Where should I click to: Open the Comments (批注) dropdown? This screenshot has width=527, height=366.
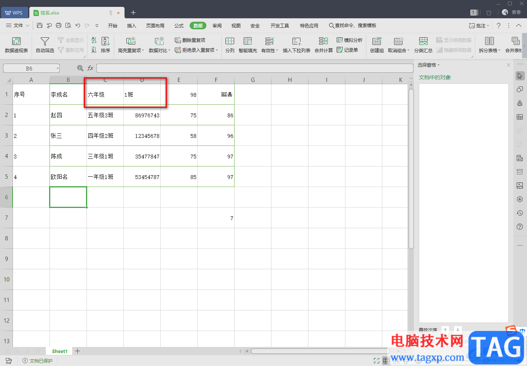pyautogui.click(x=479, y=26)
